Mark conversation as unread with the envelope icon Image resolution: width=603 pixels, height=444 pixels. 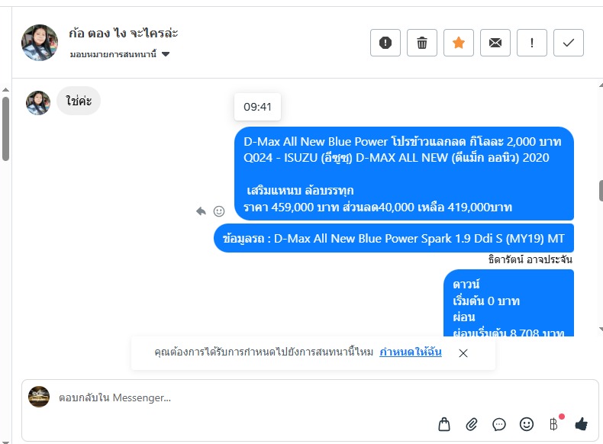pos(495,43)
